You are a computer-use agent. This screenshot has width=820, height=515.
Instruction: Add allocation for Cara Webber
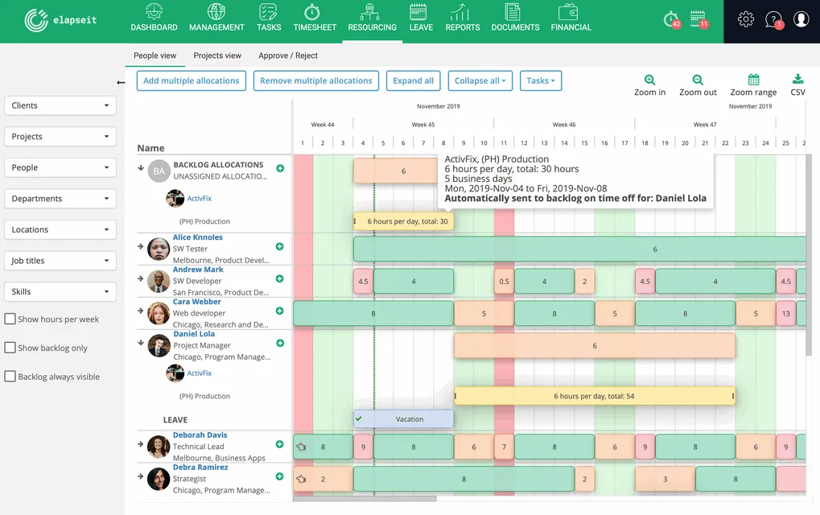coord(280,311)
